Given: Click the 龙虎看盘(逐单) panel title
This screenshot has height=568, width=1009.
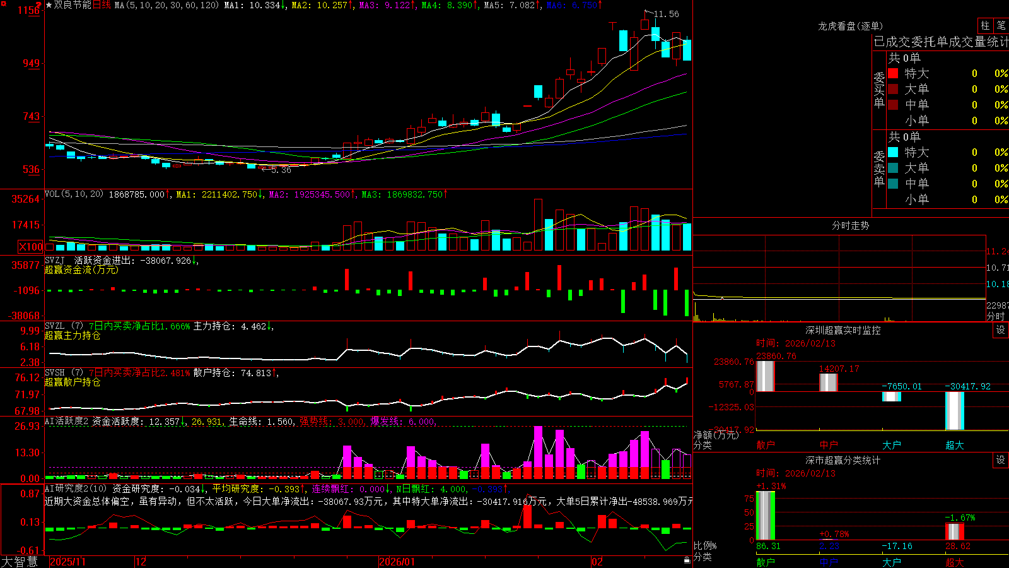Looking at the screenshot, I should click(x=850, y=26).
